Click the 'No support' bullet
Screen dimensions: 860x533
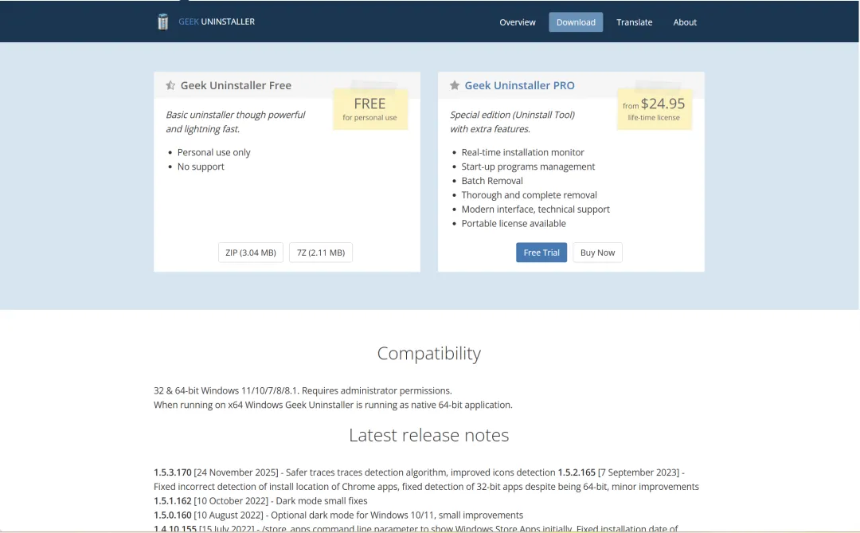pyautogui.click(x=201, y=167)
